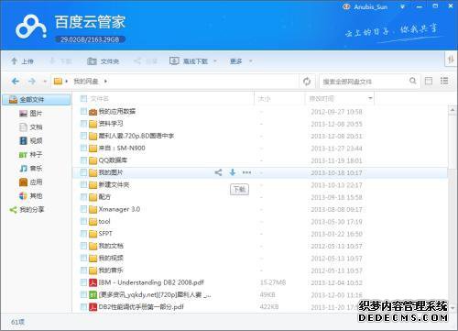Check the box for 来自：SM-N900

[83, 148]
